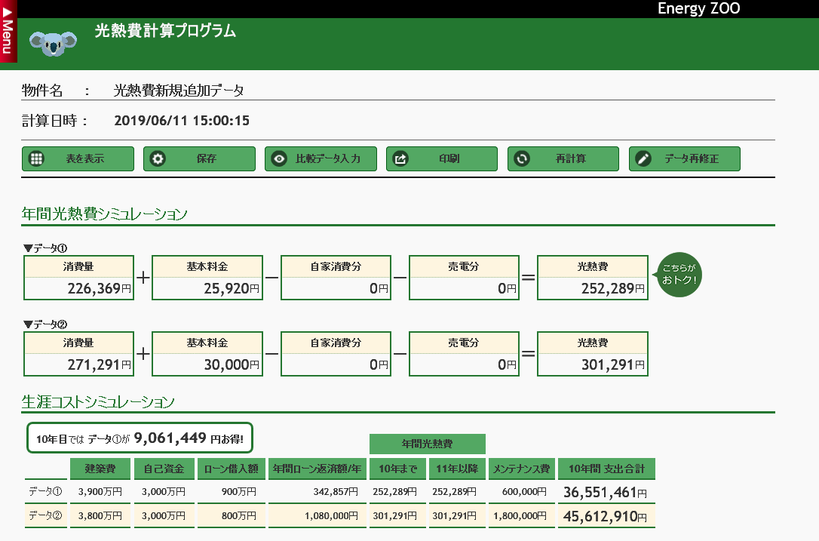Click the 物件名 value 光熱費新規追加データ

(x=179, y=91)
